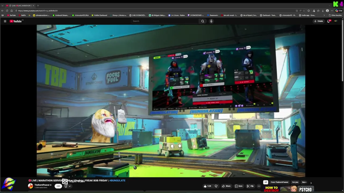
Task: Open the Isle of Siptah bookmark
Action: click(x=249, y=15)
